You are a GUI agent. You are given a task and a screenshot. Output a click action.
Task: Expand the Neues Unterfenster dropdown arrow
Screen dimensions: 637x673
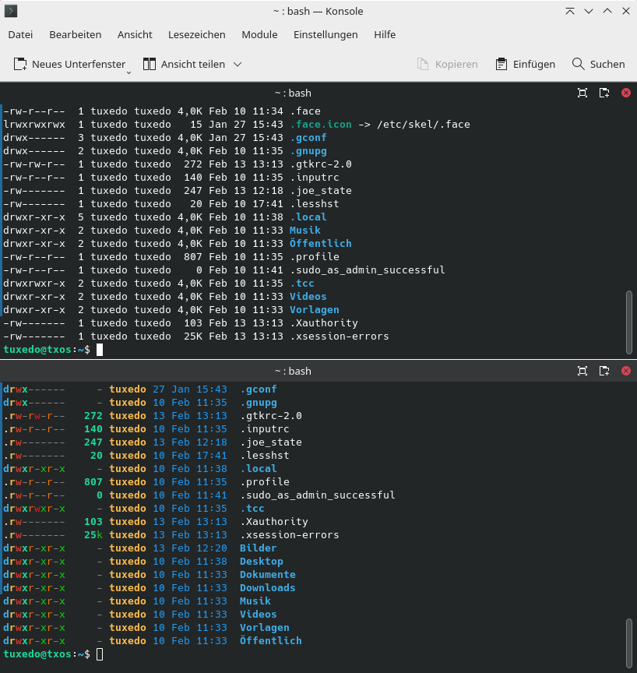(128, 73)
